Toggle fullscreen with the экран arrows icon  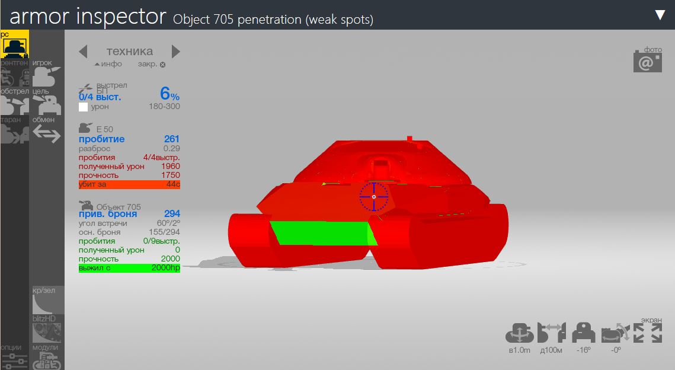coord(648,333)
